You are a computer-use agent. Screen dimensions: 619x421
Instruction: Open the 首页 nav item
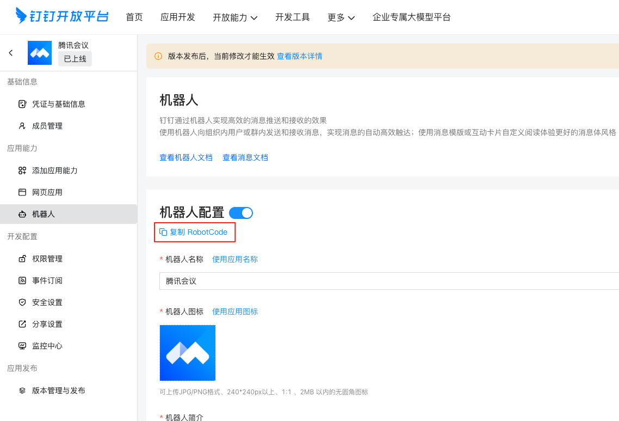pos(134,17)
